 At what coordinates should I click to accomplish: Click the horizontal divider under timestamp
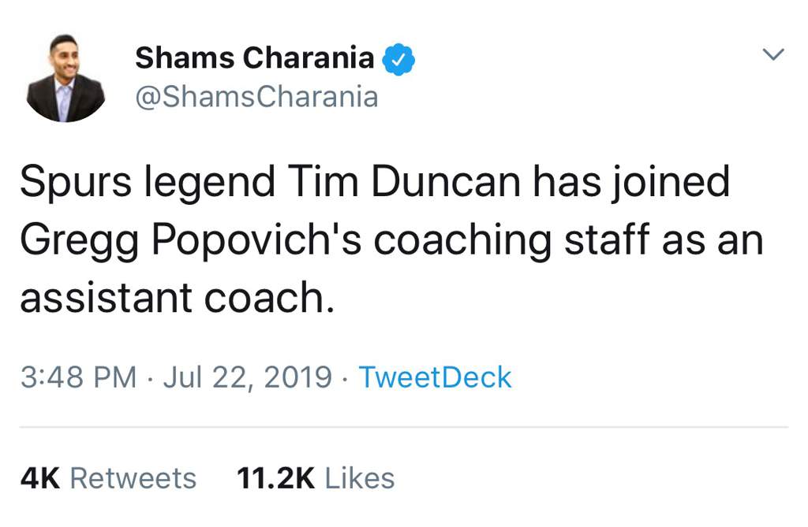click(404, 427)
